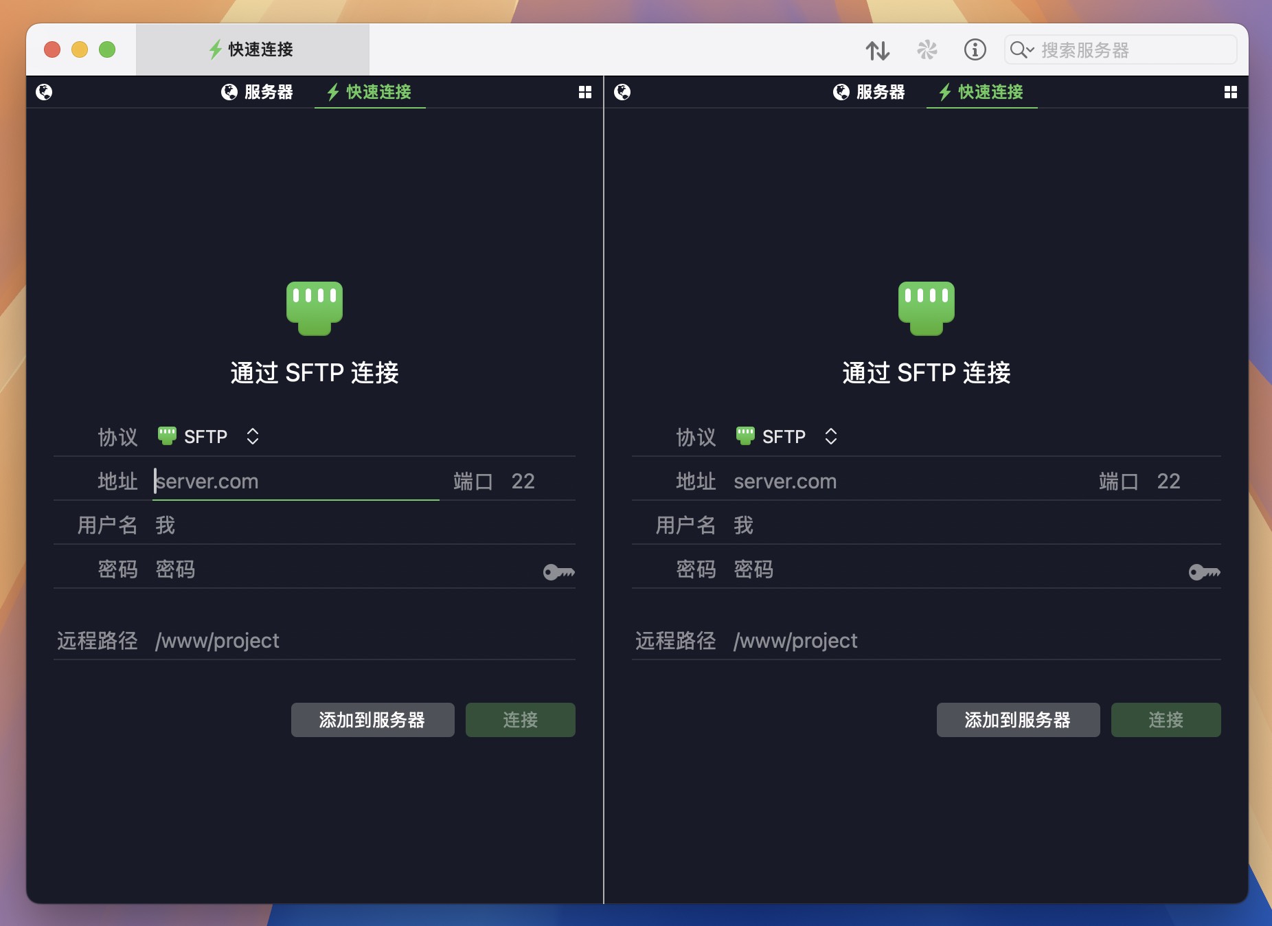
Task: Click the 连接 button in the left pane
Action: point(521,720)
